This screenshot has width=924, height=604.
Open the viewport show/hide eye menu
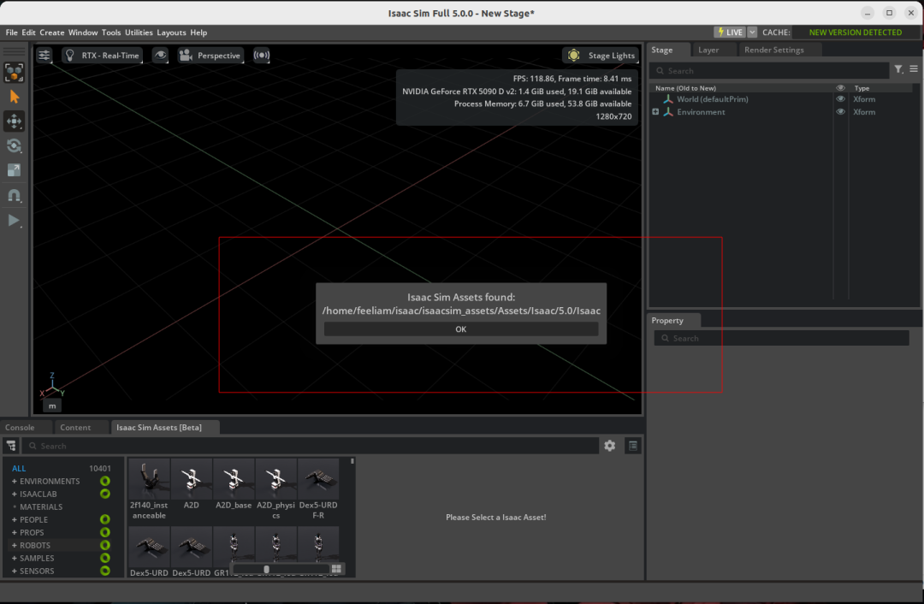click(160, 56)
